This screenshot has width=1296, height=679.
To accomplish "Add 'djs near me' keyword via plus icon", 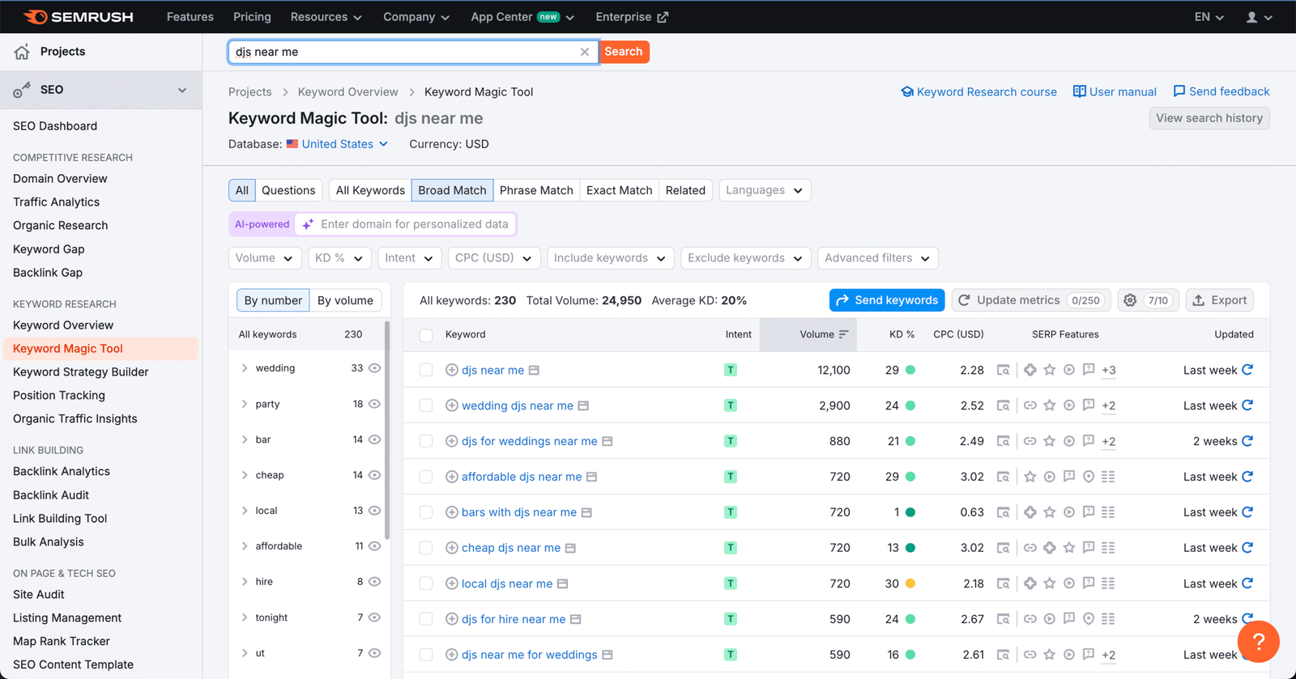I will pyautogui.click(x=452, y=370).
